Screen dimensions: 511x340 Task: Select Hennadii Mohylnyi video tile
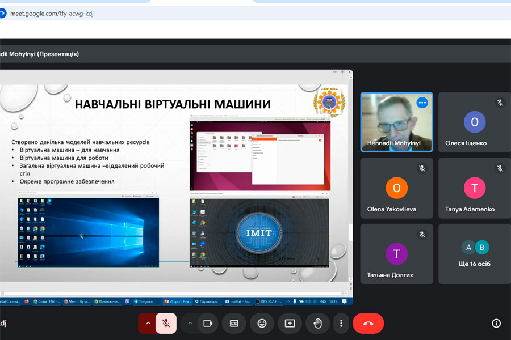point(397,122)
